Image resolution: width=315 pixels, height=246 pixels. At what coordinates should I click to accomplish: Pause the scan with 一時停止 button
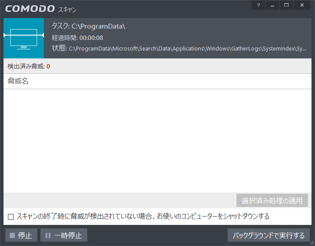(x=64, y=235)
